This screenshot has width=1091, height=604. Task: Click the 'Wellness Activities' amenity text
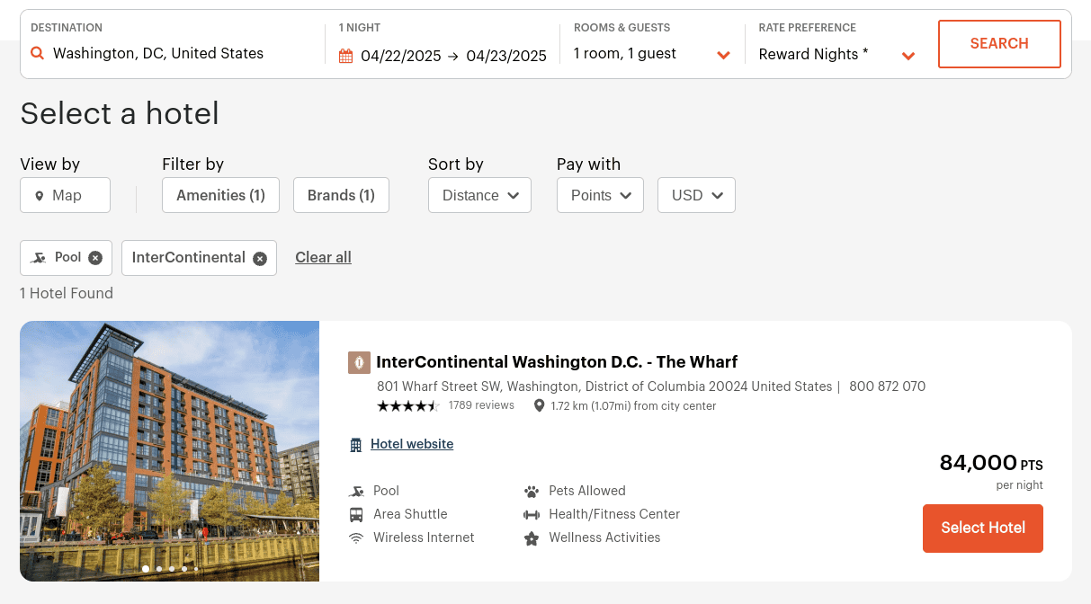coord(604,537)
